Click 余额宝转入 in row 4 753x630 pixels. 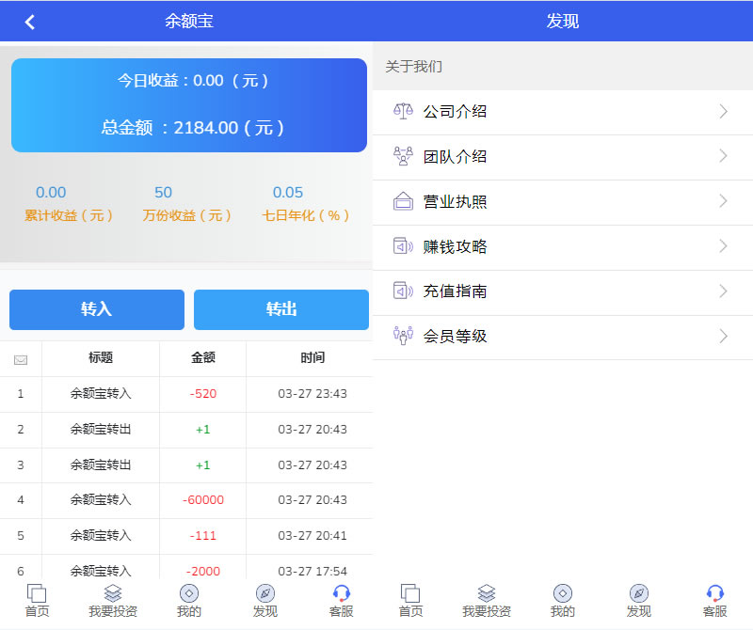(x=101, y=500)
